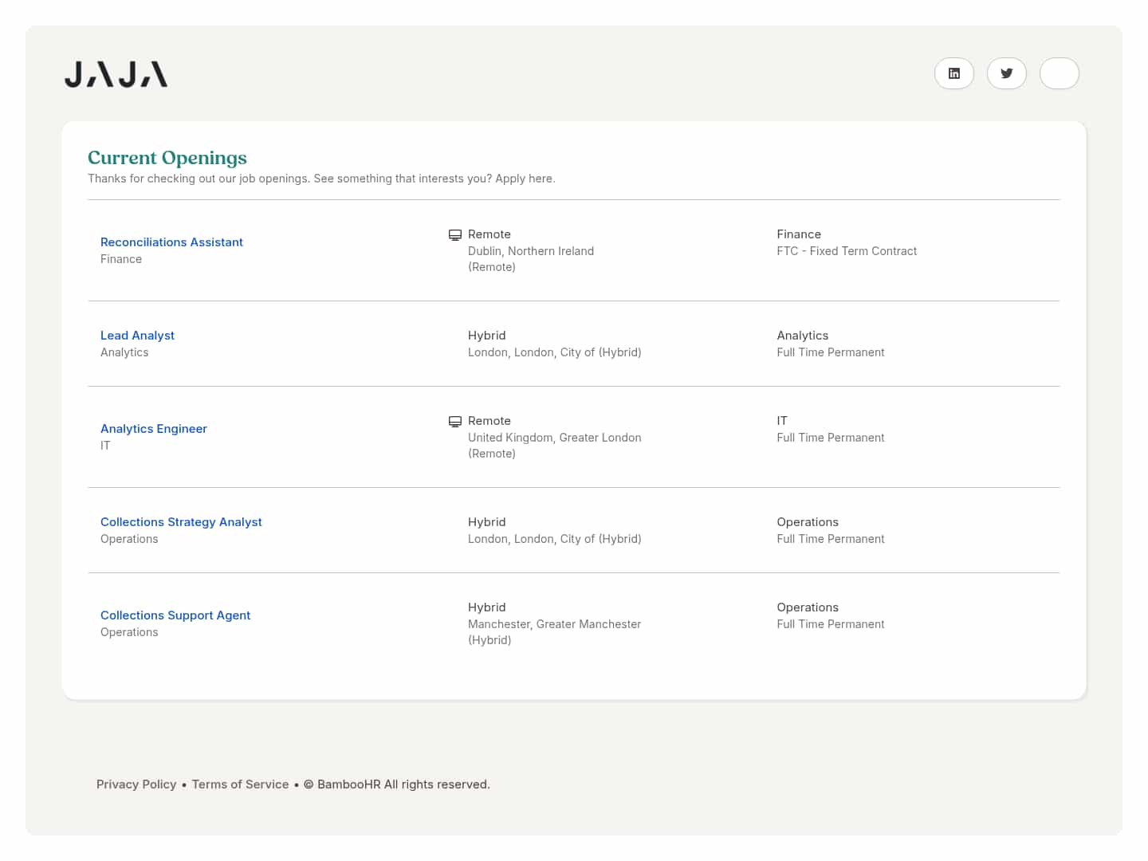
Task: Click BambooHR All rights reserved text
Action: (x=397, y=784)
